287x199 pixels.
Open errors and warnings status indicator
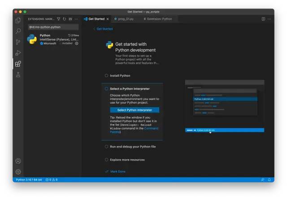[x=52, y=180]
